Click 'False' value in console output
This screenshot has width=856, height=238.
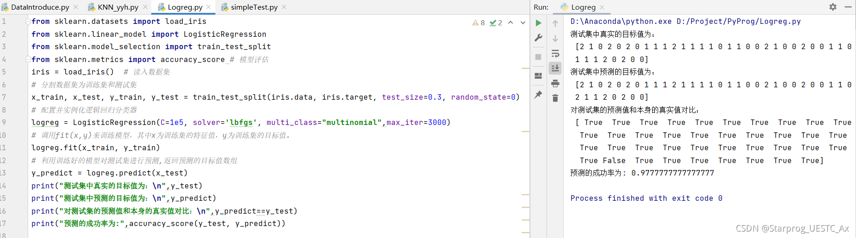click(x=614, y=161)
